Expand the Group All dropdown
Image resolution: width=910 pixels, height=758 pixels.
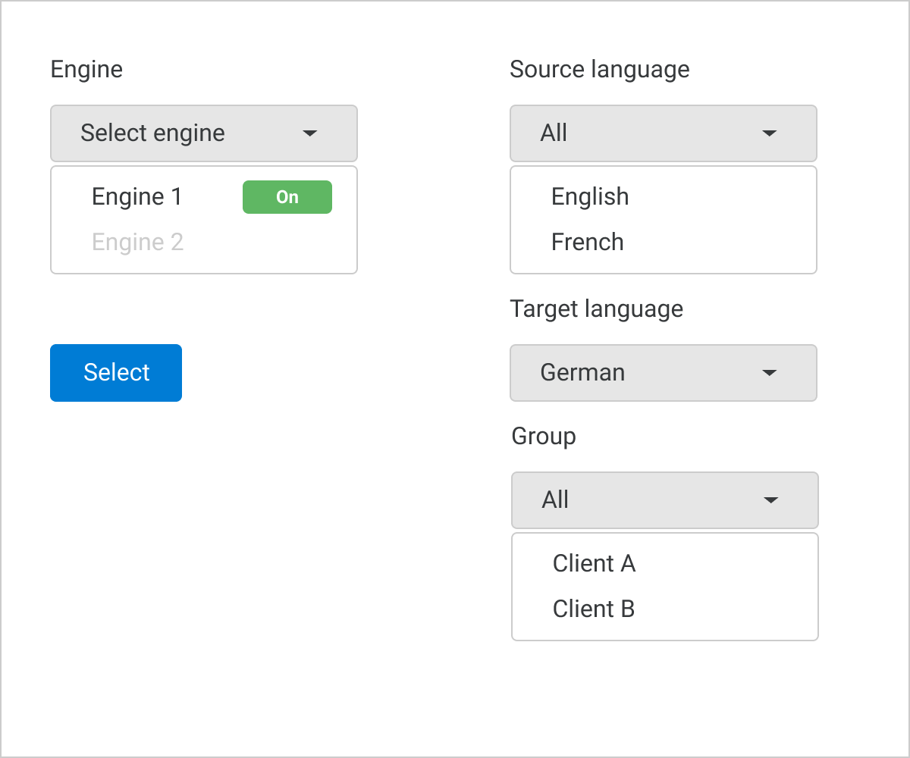pyautogui.click(x=646, y=500)
